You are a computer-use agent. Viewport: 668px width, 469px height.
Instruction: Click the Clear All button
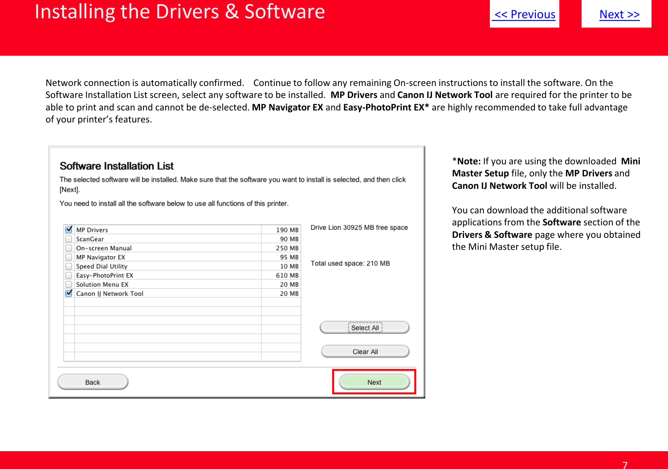tap(365, 351)
